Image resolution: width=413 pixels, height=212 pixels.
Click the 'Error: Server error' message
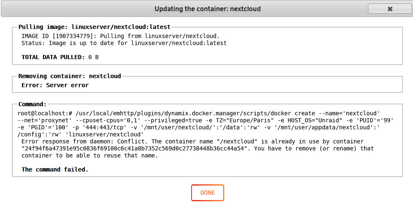pos(55,85)
